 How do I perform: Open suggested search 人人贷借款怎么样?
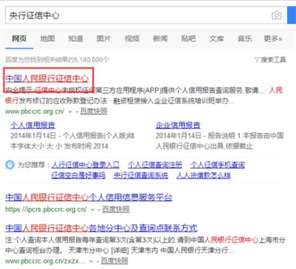click(x=204, y=176)
